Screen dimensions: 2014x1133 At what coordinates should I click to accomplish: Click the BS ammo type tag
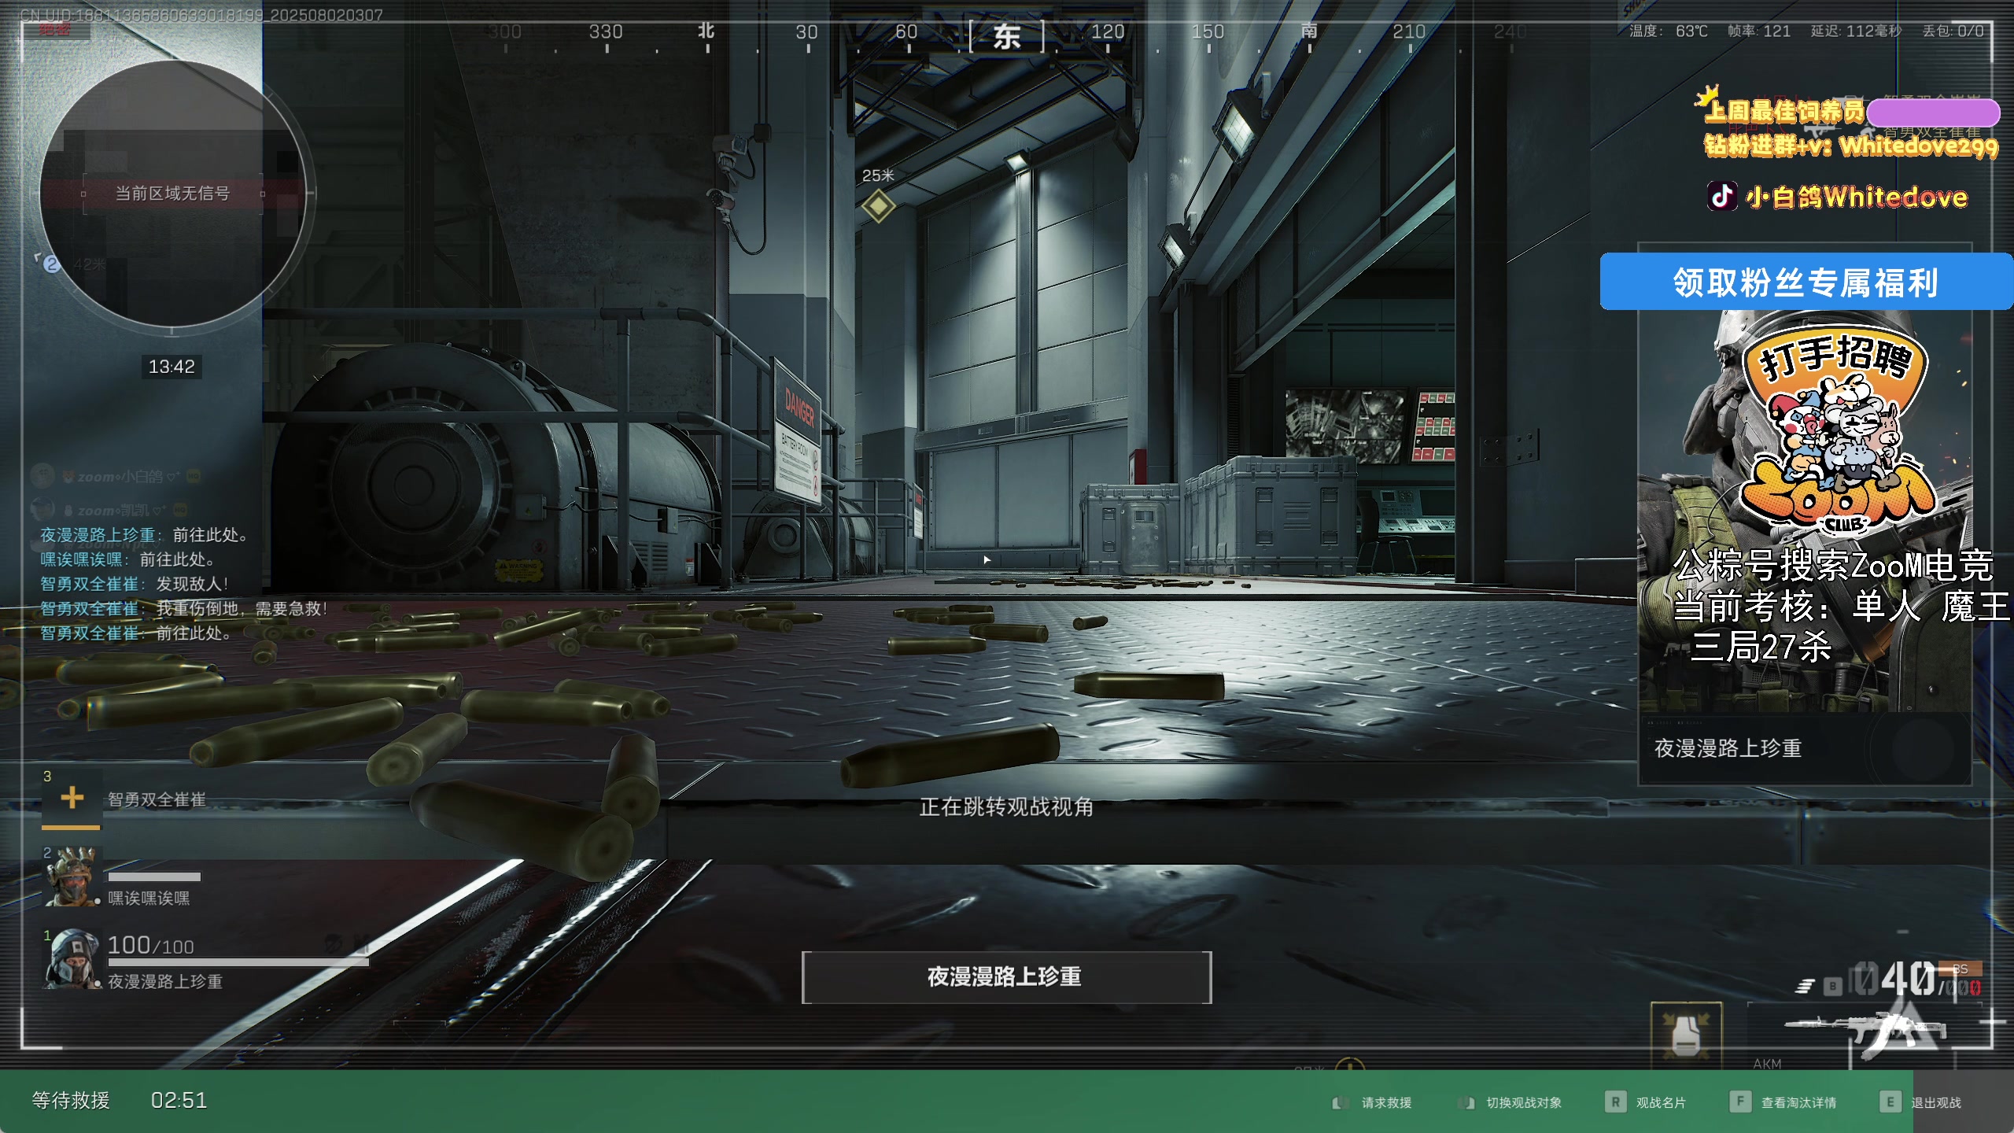1960,969
